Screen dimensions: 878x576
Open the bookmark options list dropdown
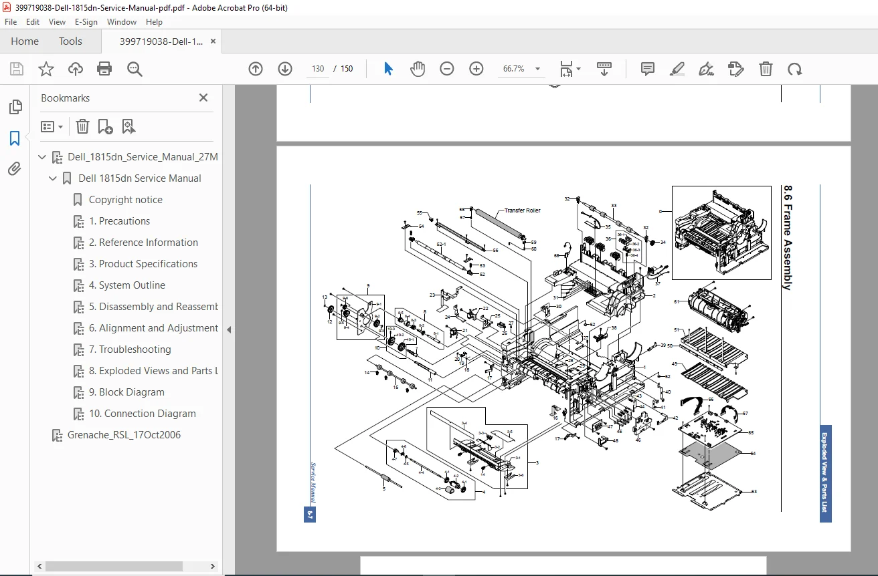52,126
